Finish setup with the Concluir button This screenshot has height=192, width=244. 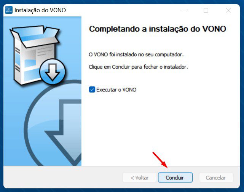click(175, 178)
